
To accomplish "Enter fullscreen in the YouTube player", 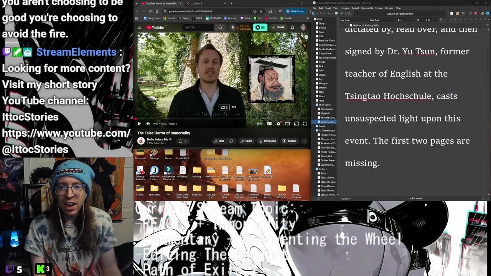I will [305, 124].
